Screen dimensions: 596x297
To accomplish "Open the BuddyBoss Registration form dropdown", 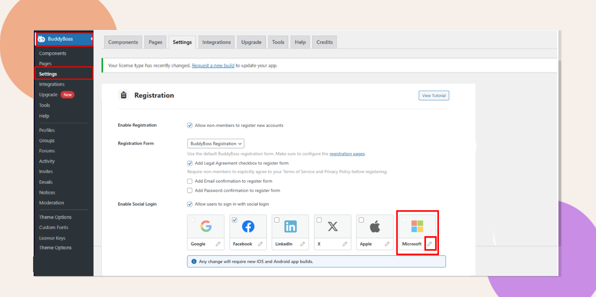I will [216, 144].
